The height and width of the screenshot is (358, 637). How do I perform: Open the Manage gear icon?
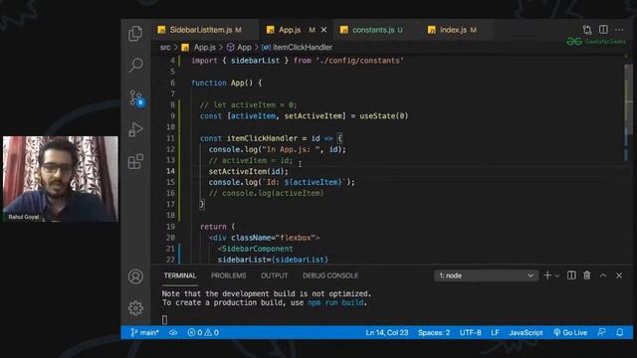[135, 308]
